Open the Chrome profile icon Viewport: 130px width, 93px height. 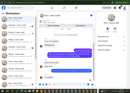(x=113, y=3)
